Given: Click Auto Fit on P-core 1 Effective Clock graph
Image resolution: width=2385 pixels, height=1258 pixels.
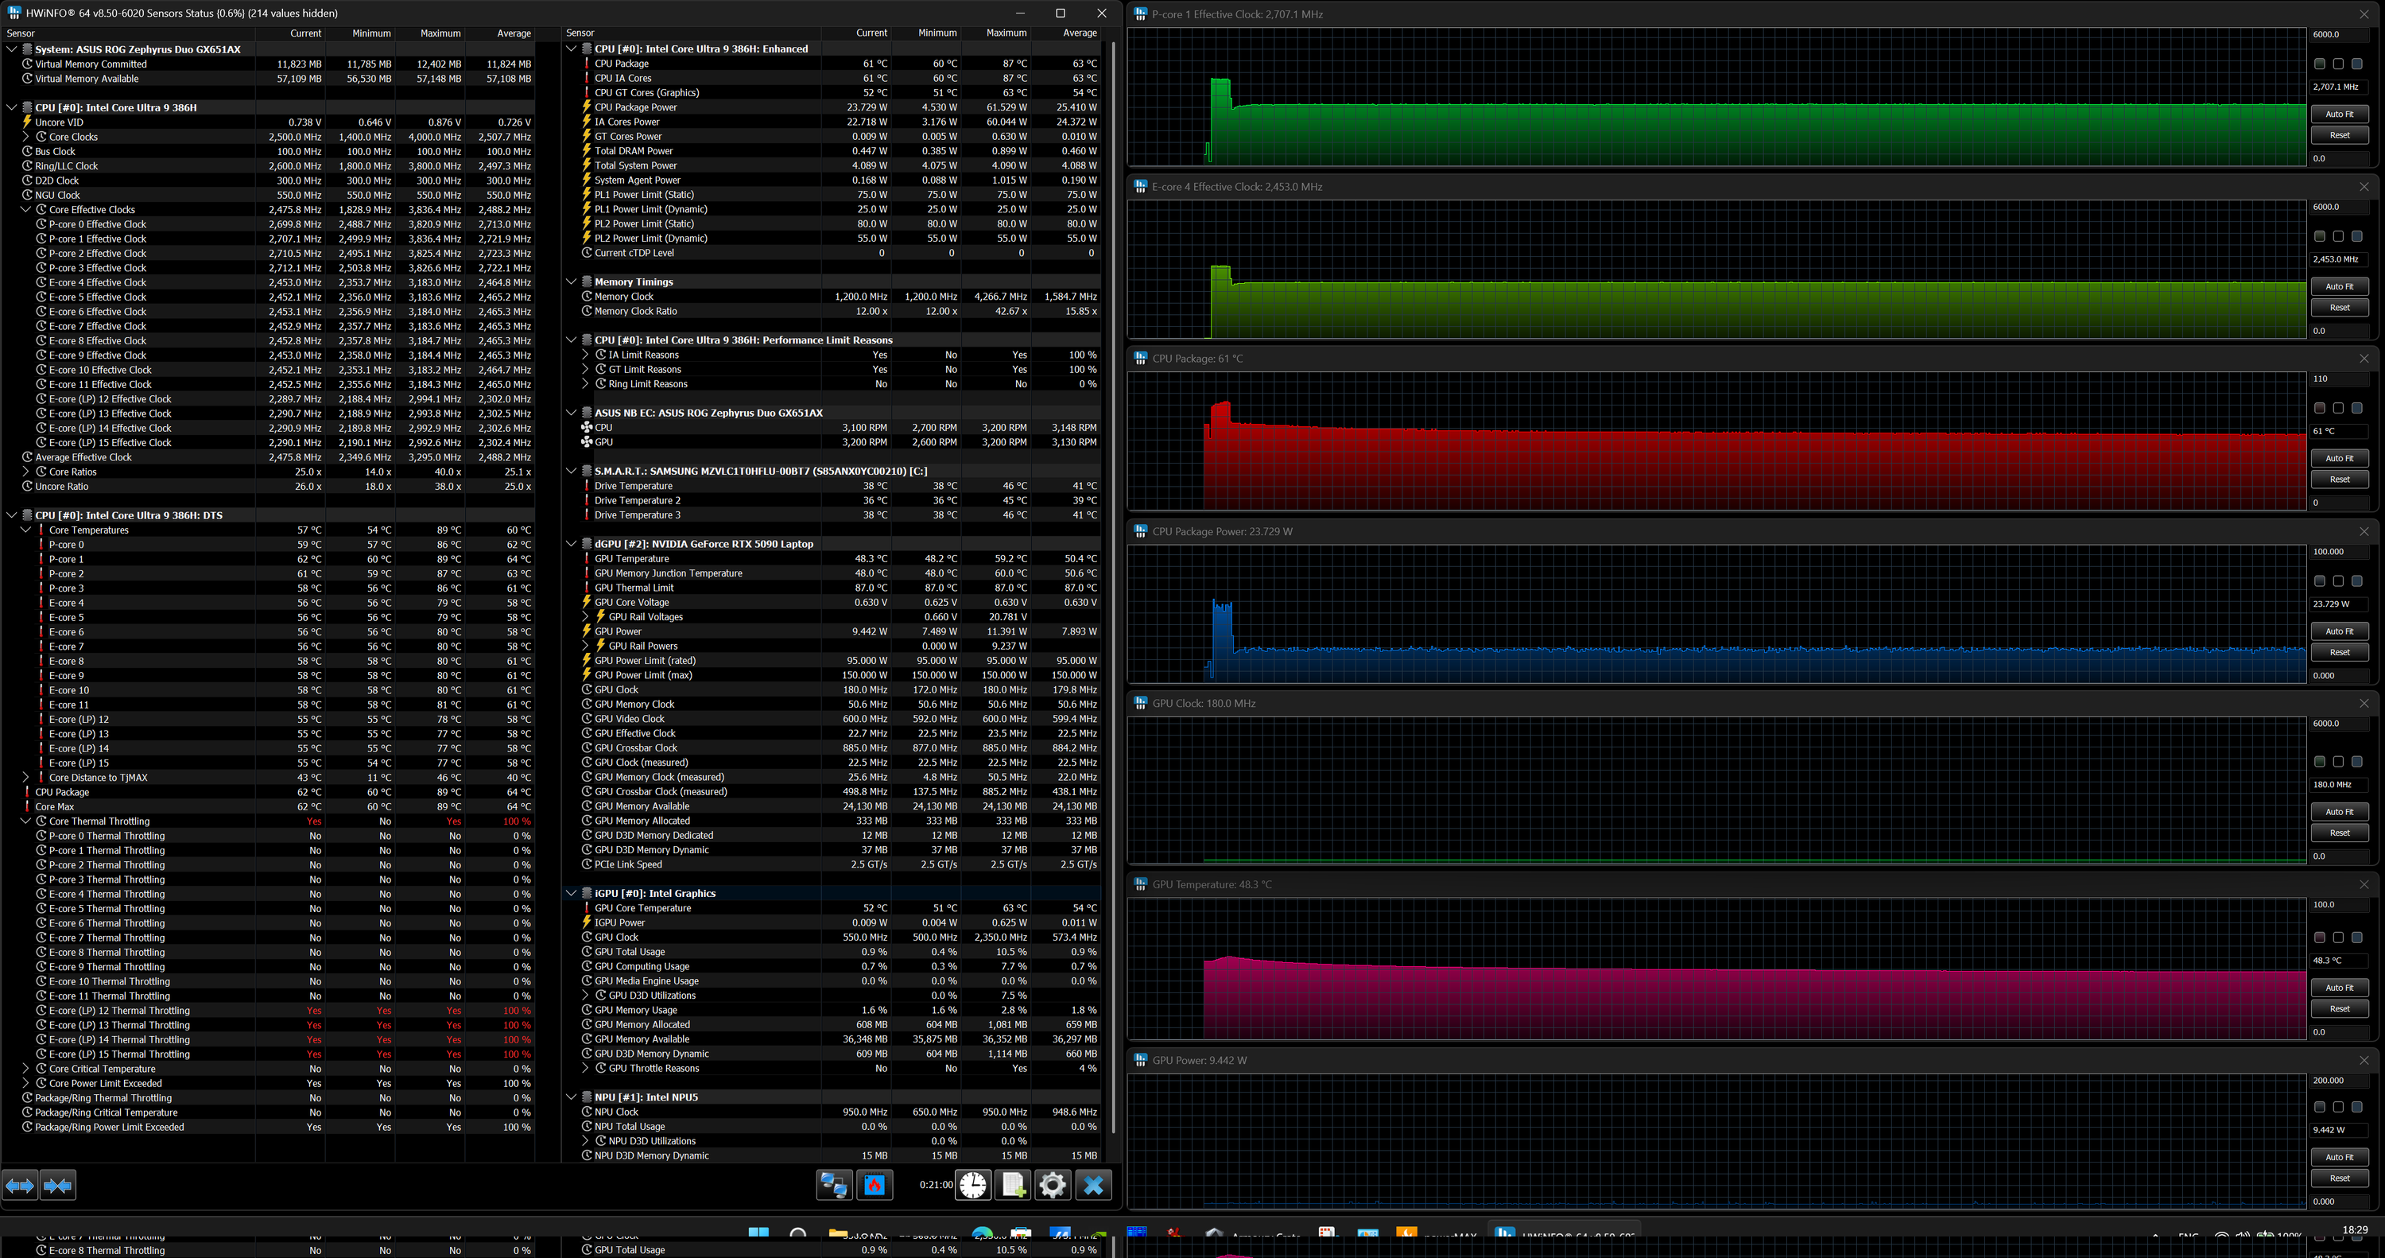Looking at the screenshot, I should pyautogui.click(x=2340, y=114).
